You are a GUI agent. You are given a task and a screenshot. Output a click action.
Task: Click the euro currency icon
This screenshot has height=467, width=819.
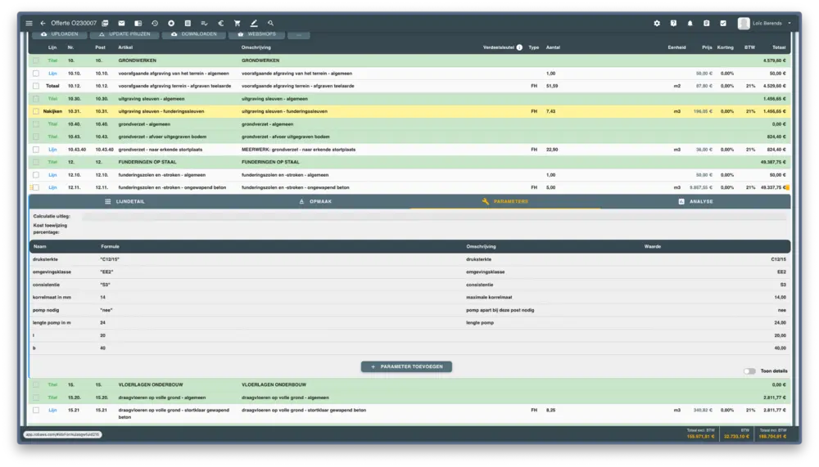coord(220,23)
